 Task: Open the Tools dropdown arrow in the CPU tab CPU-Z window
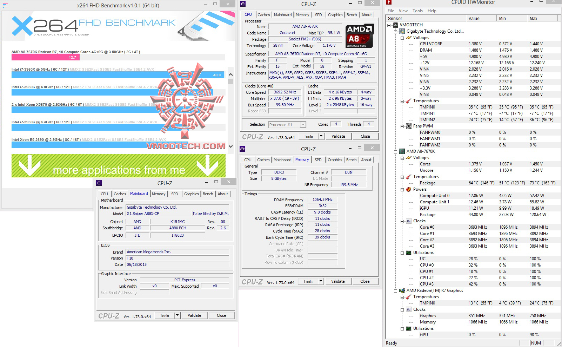tap(321, 136)
